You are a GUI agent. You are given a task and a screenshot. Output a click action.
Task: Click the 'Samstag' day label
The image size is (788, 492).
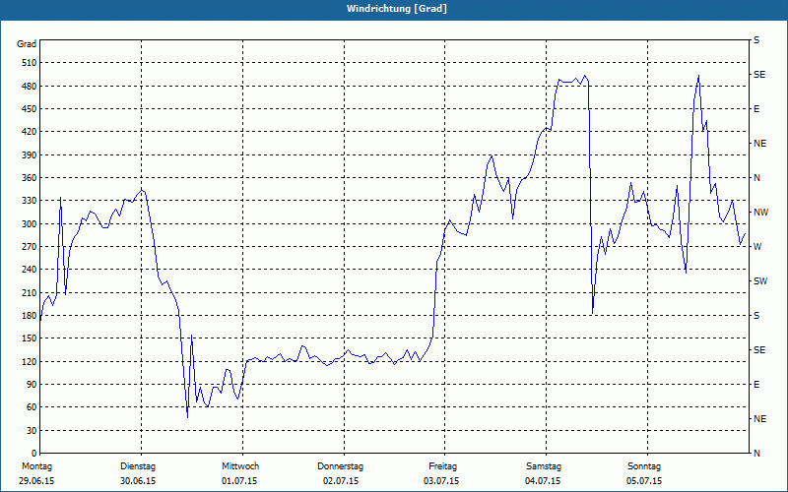click(544, 466)
